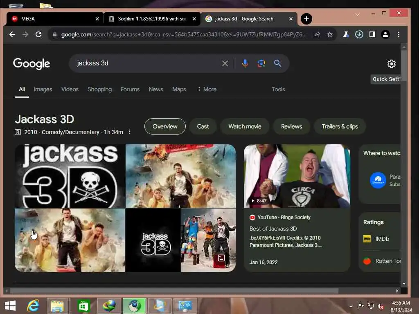Select the Shopping search filter

100,90
